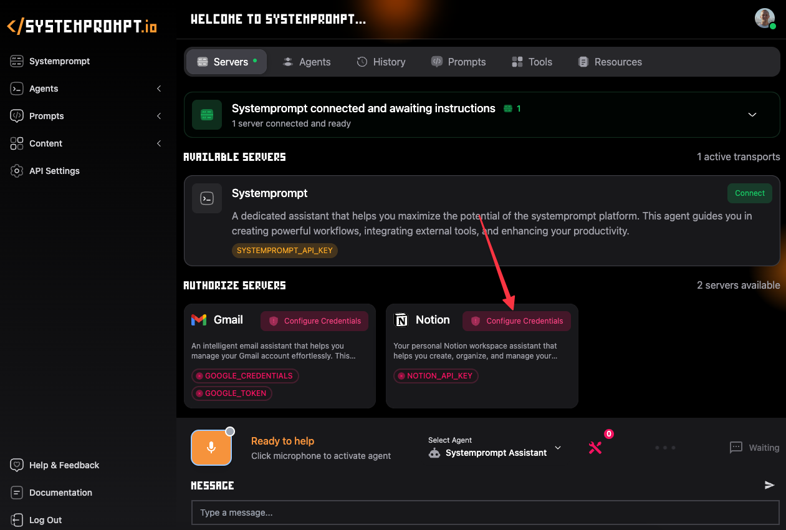Image resolution: width=786 pixels, height=530 pixels.
Task: Switch to the Agents tab
Action: [307, 62]
